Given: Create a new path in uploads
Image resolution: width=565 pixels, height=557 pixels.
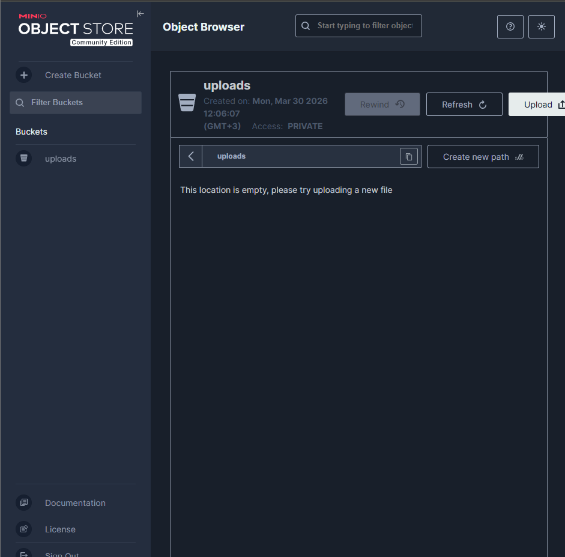Looking at the screenshot, I should point(483,157).
